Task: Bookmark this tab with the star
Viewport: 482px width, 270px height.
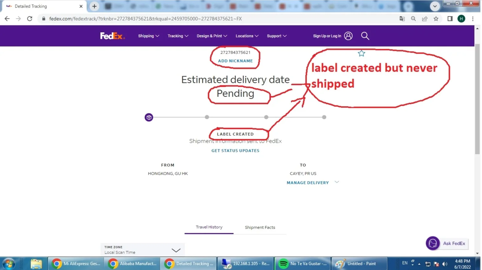Action: (x=436, y=19)
